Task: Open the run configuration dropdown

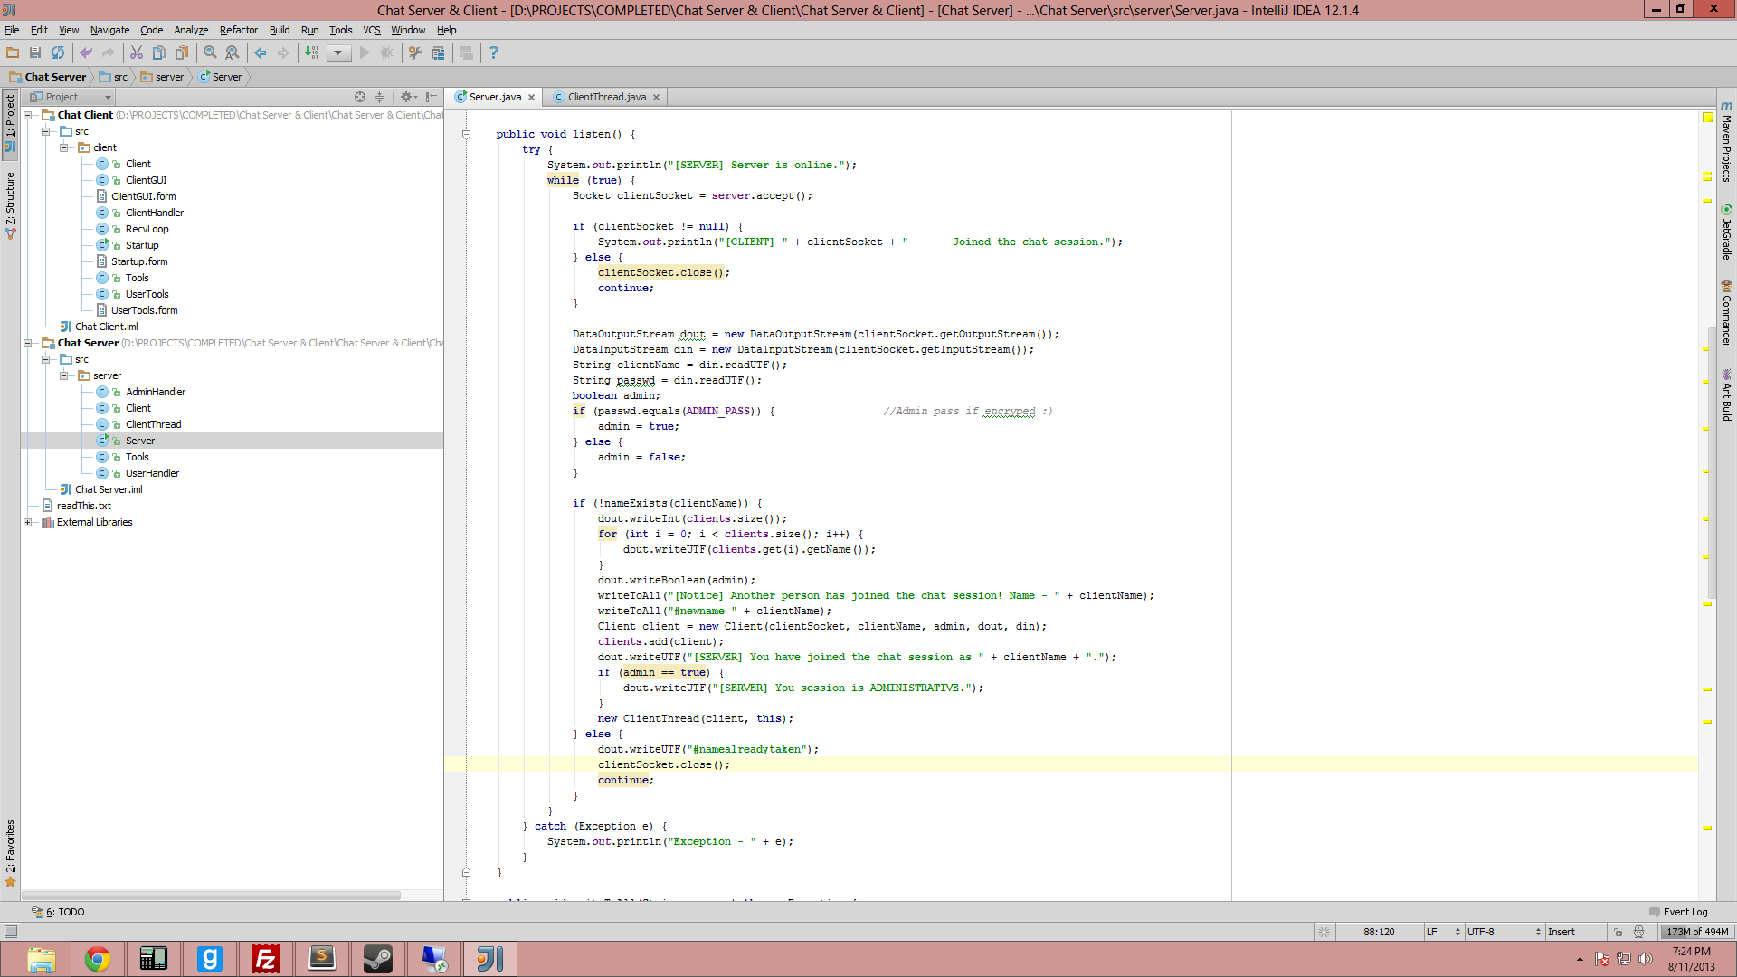Action: [x=338, y=52]
